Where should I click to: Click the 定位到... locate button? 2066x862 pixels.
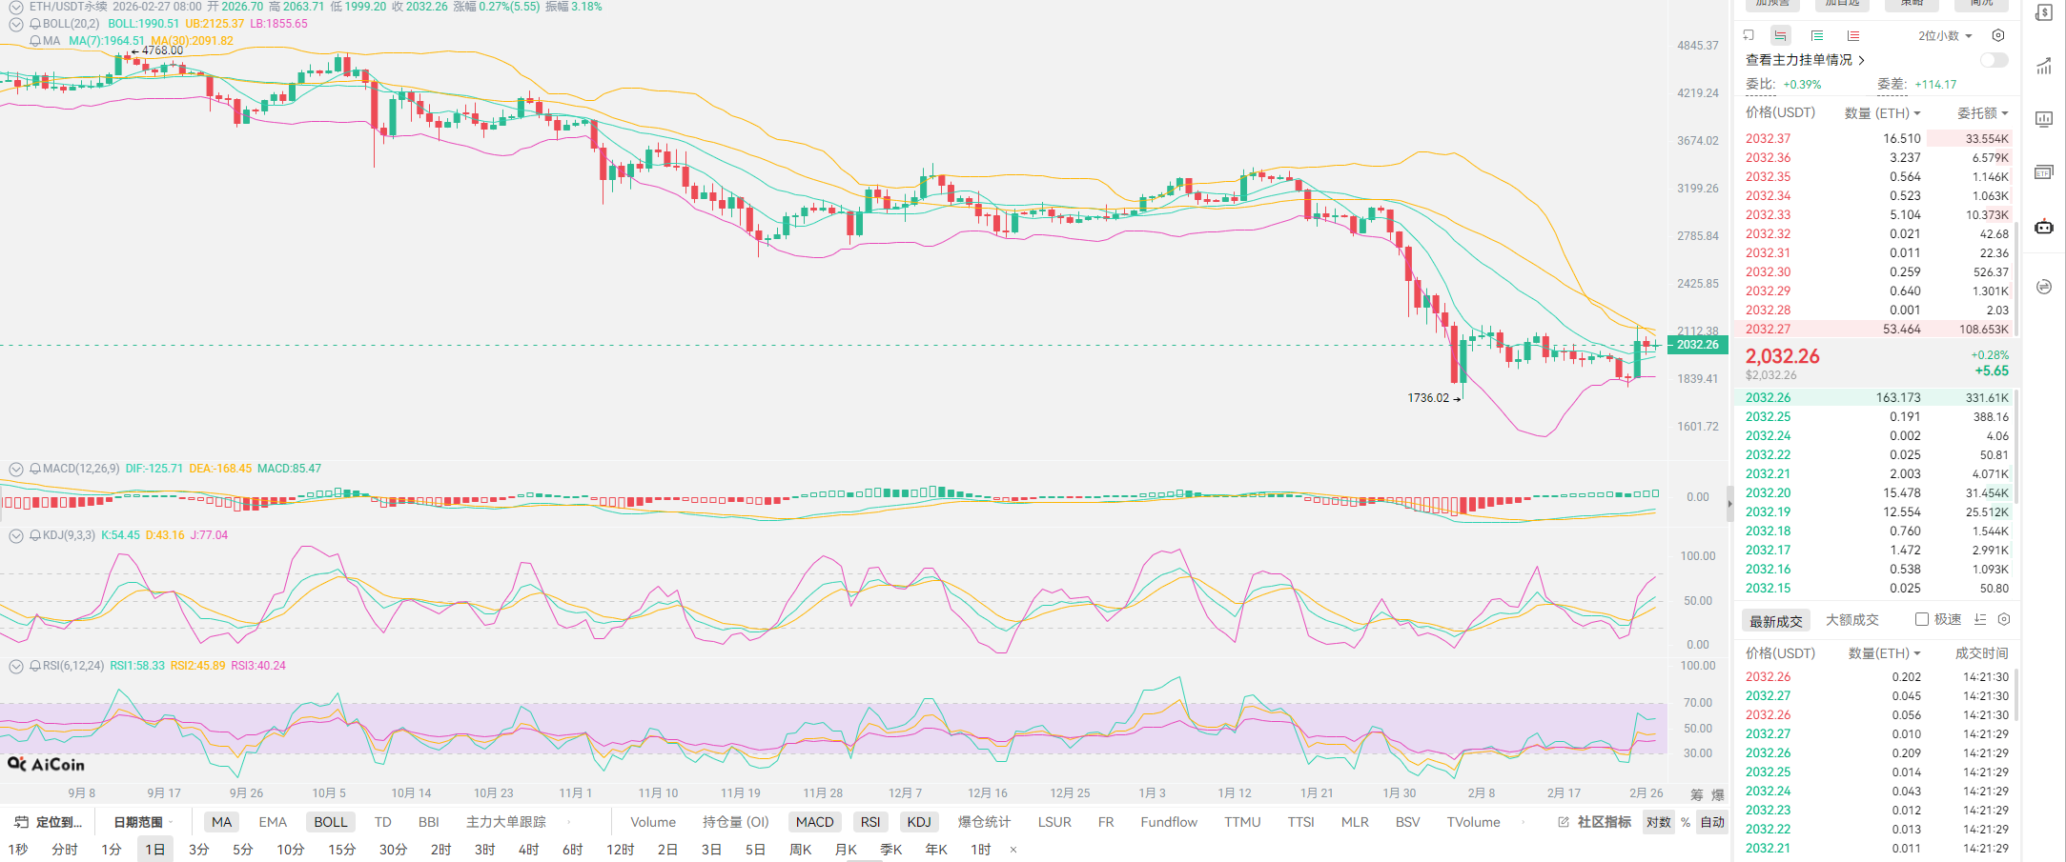click(x=49, y=822)
